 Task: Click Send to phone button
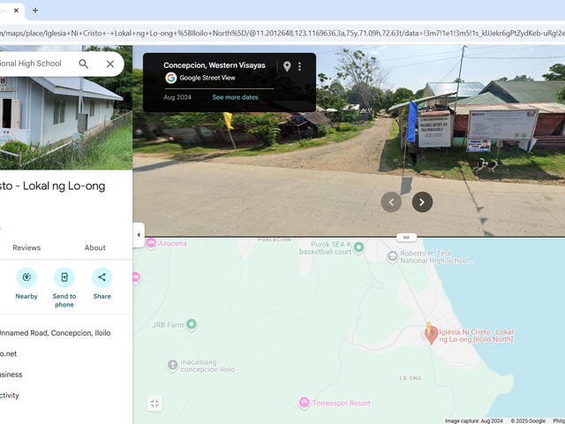click(64, 288)
